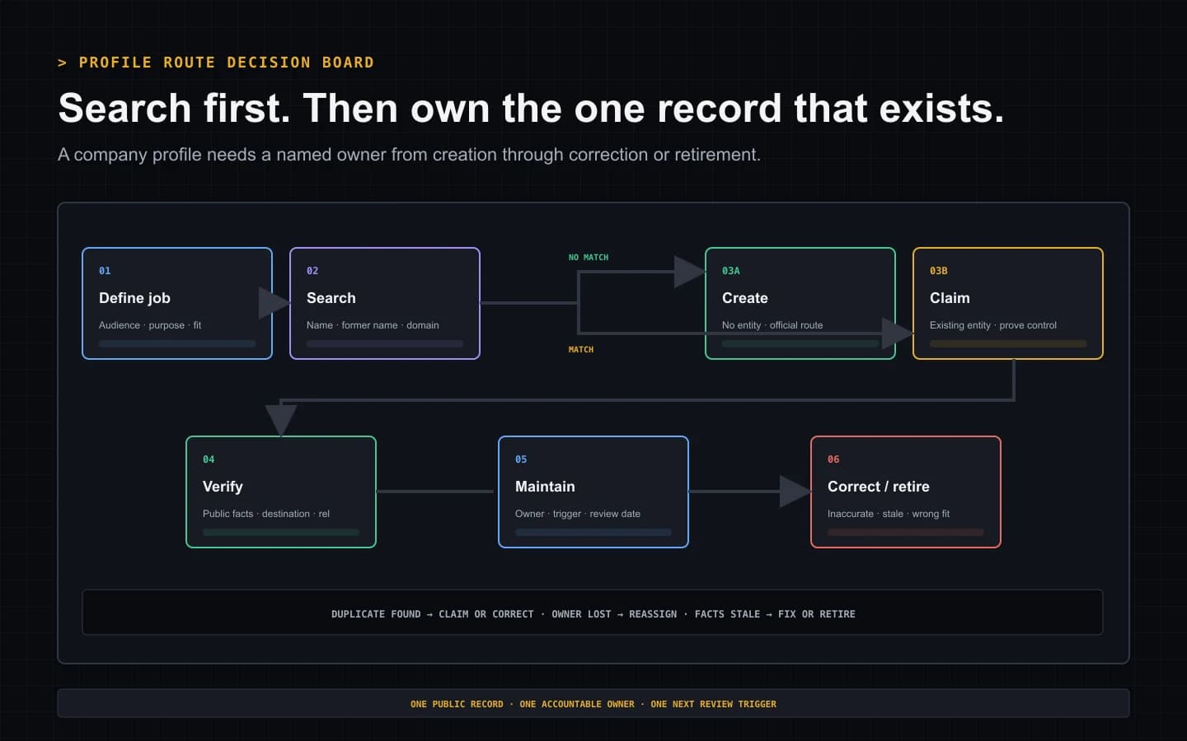Viewport: 1187px width, 741px height.
Task: Click the MATCH branch label
Action: tap(581, 350)
